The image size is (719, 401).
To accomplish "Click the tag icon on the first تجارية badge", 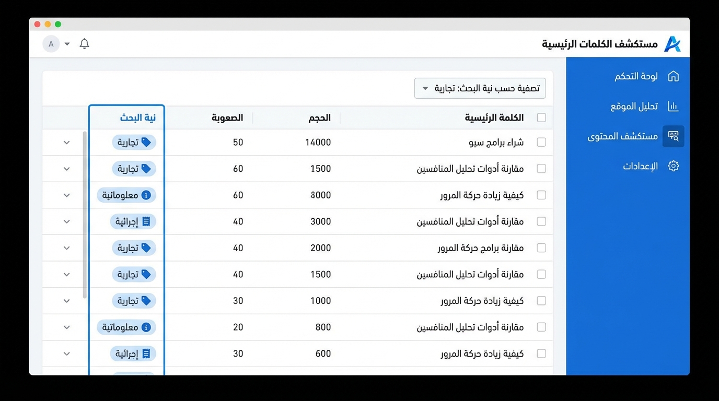I will 147,142.
